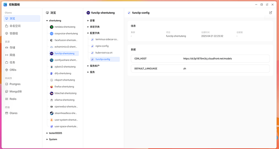The height and width of the screenshot is (149, 279).
Task: Open 控制面板 in a new window
Action: click(x=267, y=4)
